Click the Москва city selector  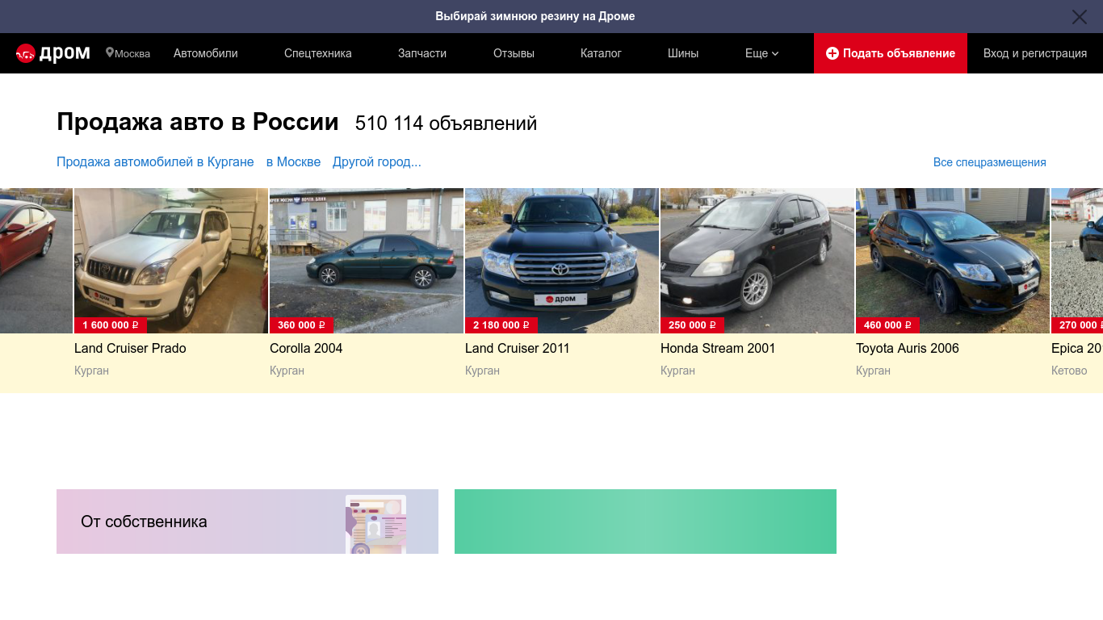click(128, 53)
